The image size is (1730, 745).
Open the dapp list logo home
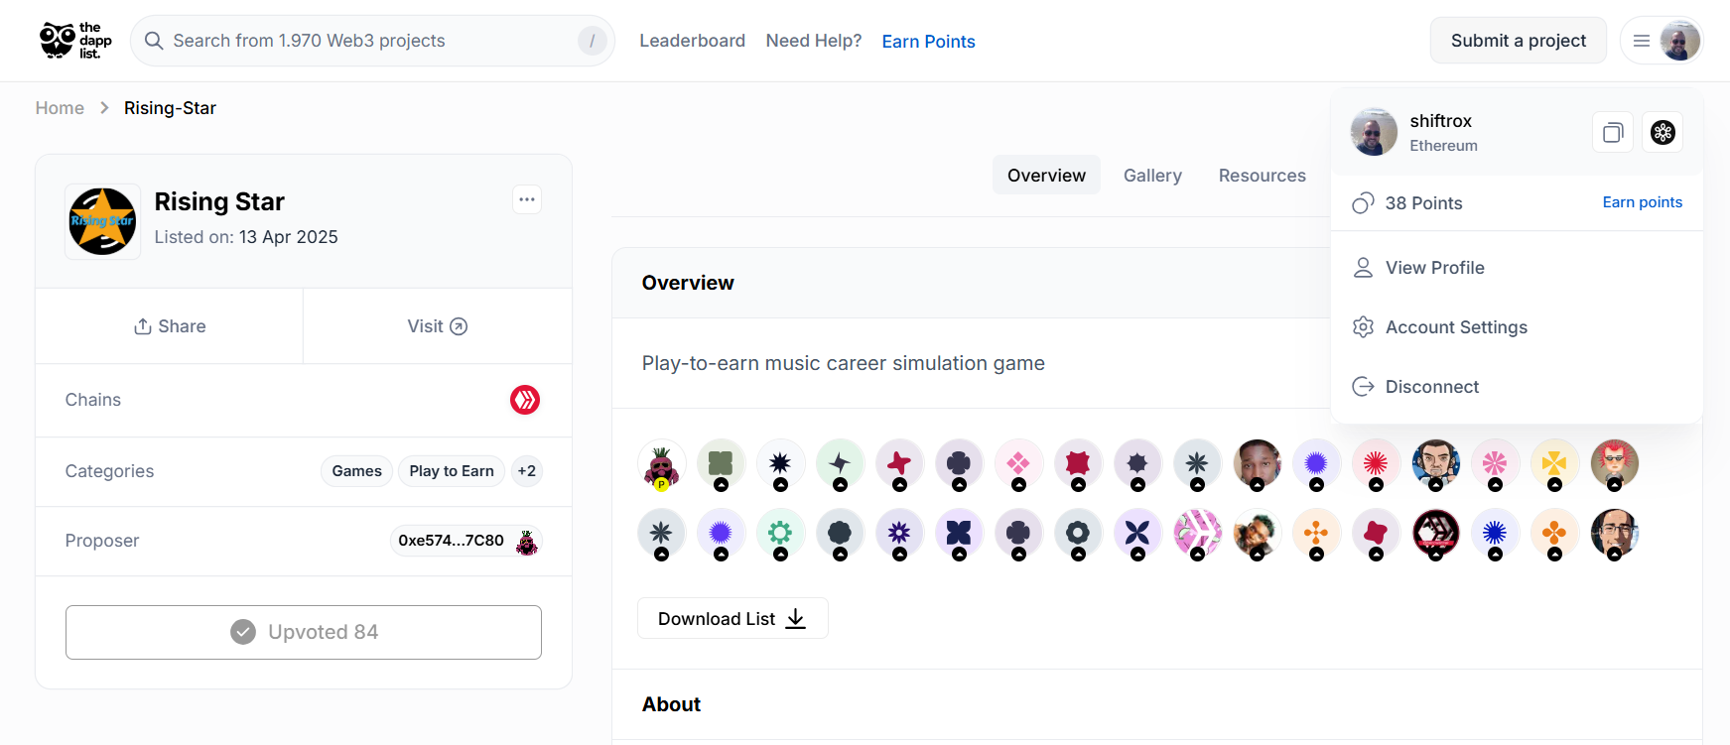tap(75, 41)
